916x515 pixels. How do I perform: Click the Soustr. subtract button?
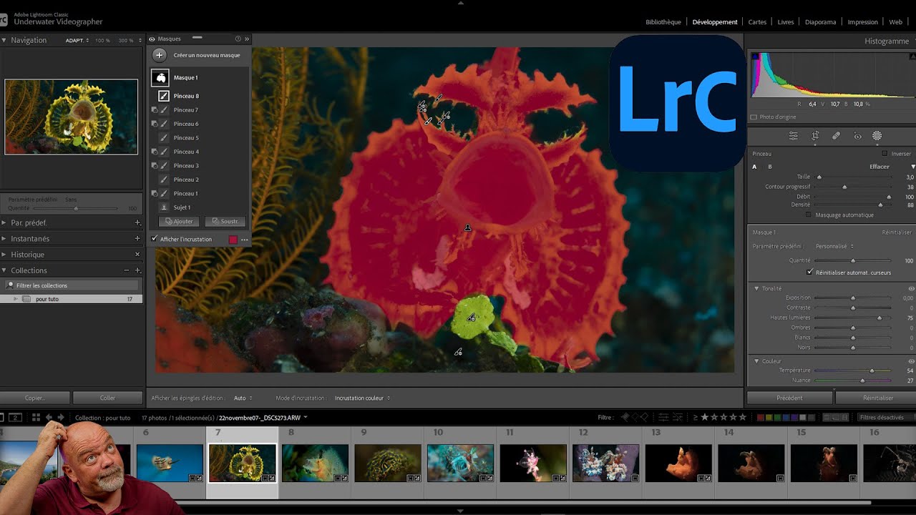(x=225, y=222)
